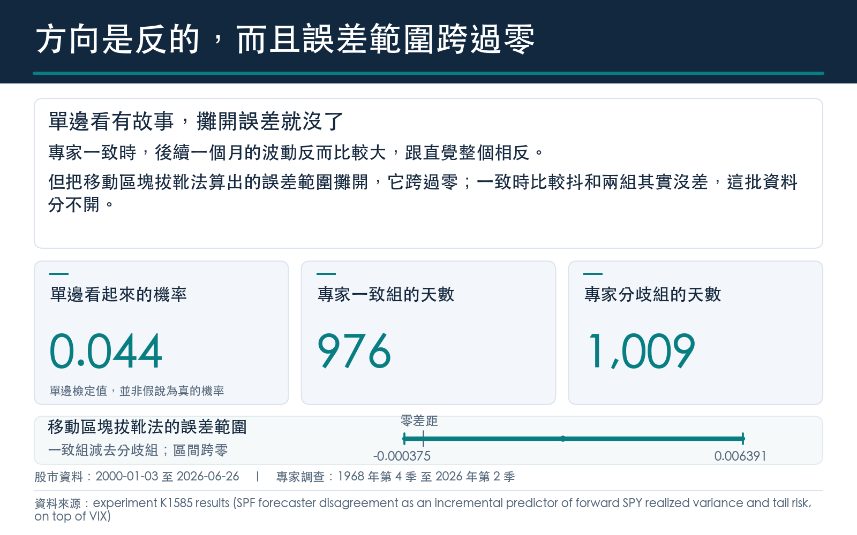857x535 pixels.
Task: Click the teal confidence interval bar
Action: (x=574, y=439)
